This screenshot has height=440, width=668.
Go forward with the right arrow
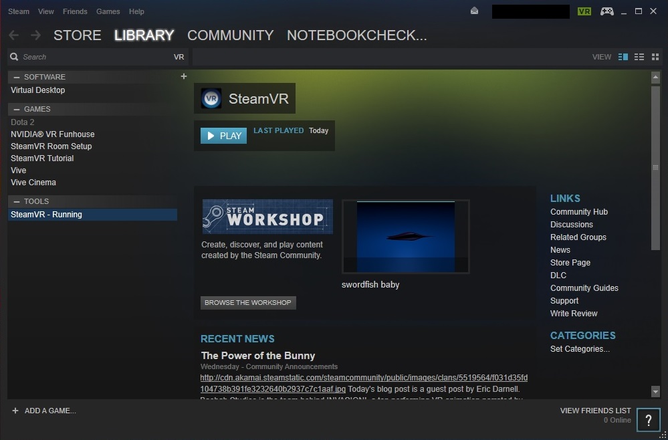[36, 35]
